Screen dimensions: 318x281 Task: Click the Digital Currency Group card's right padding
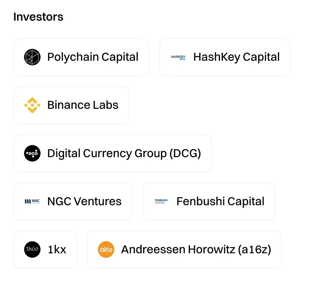[x=206, y=153]
